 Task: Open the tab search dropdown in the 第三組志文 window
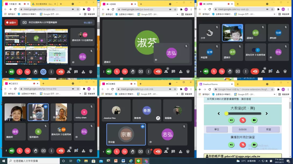(x=73, y=83)
